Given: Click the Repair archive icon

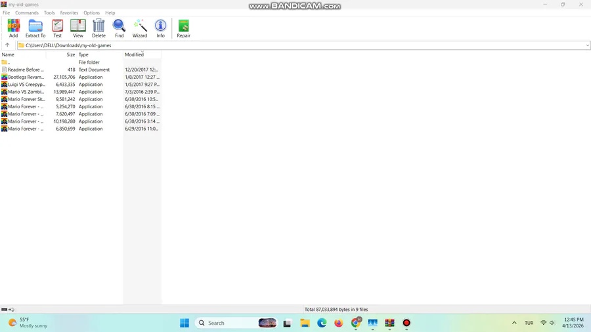Looking at the screenshot, I should [x=184, y=28].
